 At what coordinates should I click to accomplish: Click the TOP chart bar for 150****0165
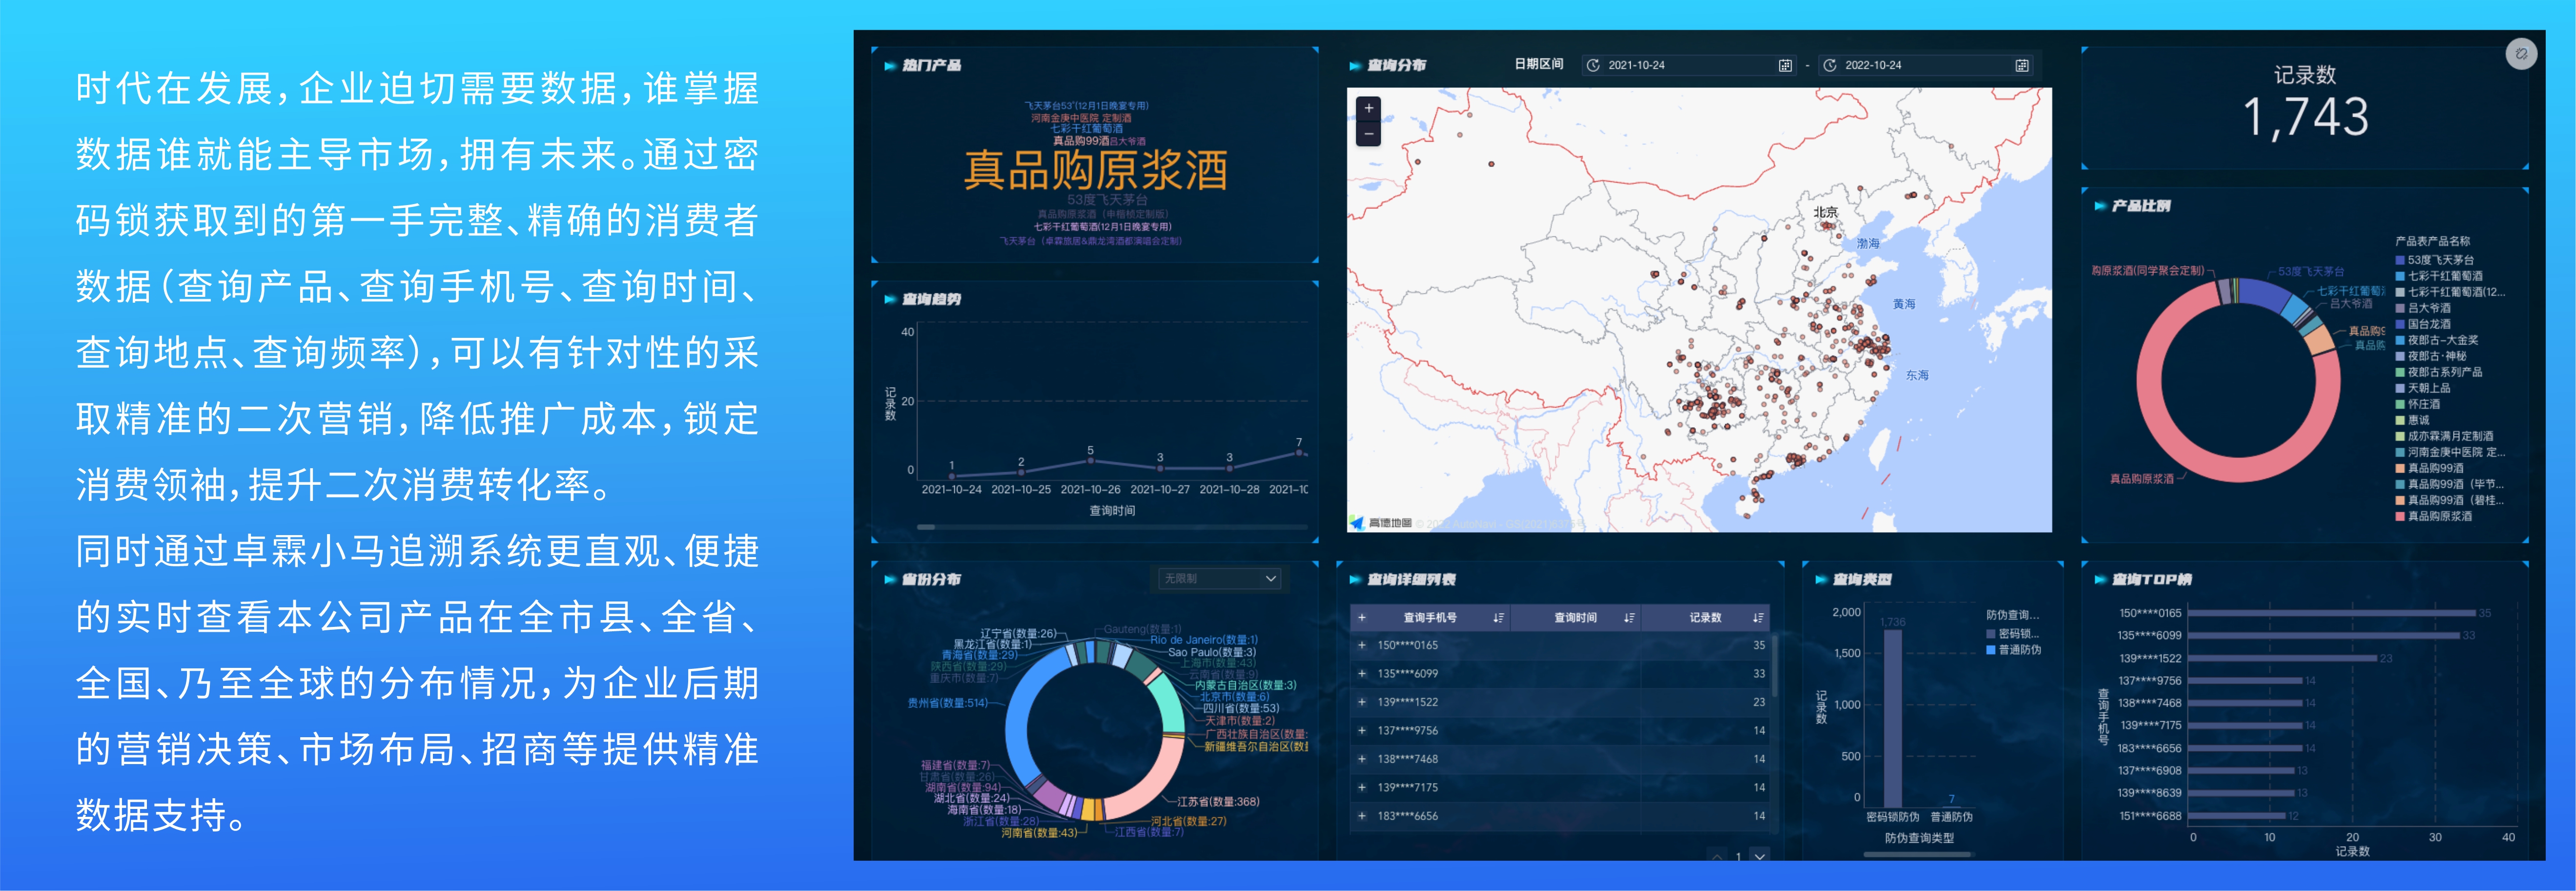[x=2331, y=613]
